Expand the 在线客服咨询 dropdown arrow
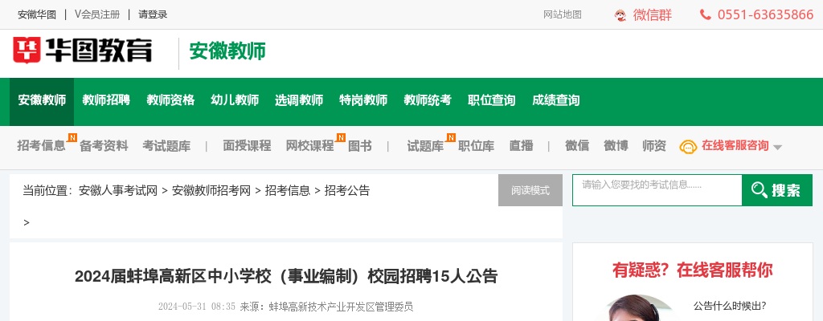 click(x=777, y=148)
